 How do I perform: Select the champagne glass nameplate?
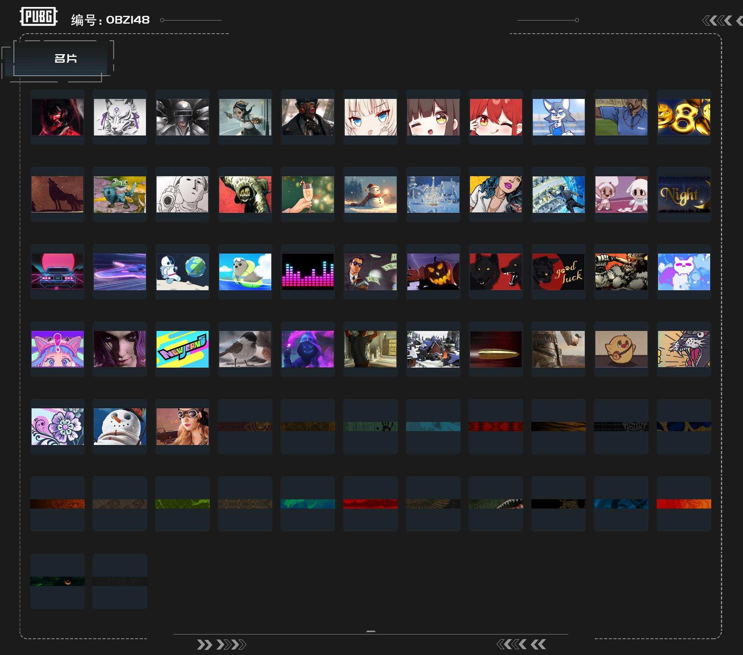tap(308, 194)
